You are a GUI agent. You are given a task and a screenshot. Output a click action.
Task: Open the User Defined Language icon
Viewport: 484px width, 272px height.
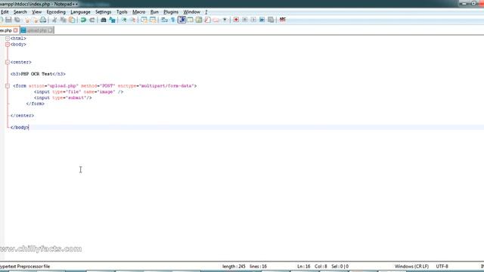pyautogui.click(x=190, y=20)
